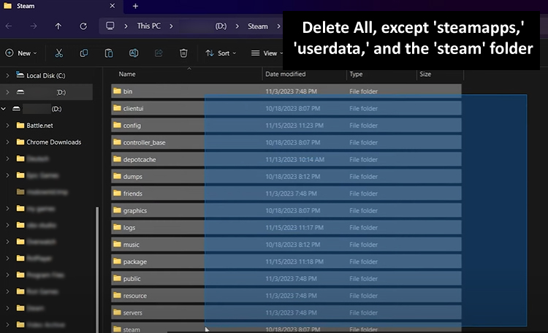Image resolution: width=548 pixels, height=333 pixels.
Task: Click This PC in address bar
Action: (x=149, y=26)
